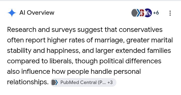
Task: Click the word 'happiness' in the text
Action: 63,51
